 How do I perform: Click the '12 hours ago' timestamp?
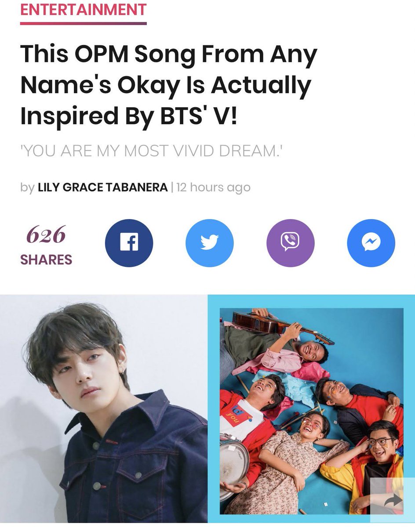coord(213,187)
